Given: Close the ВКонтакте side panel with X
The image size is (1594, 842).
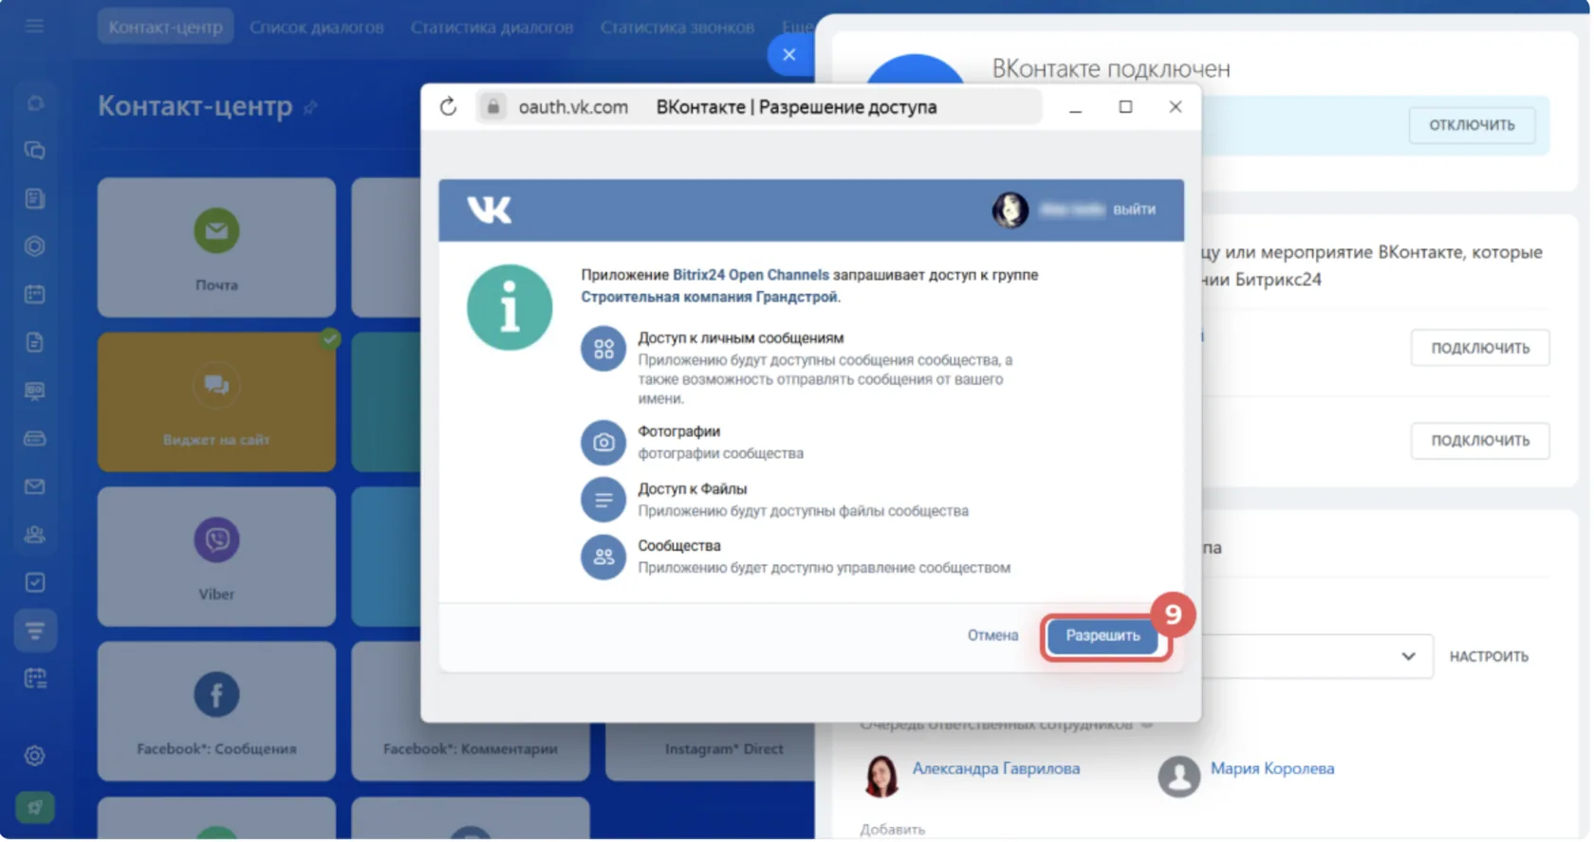Looking at the screenshot, I should [x=789, y=55].
